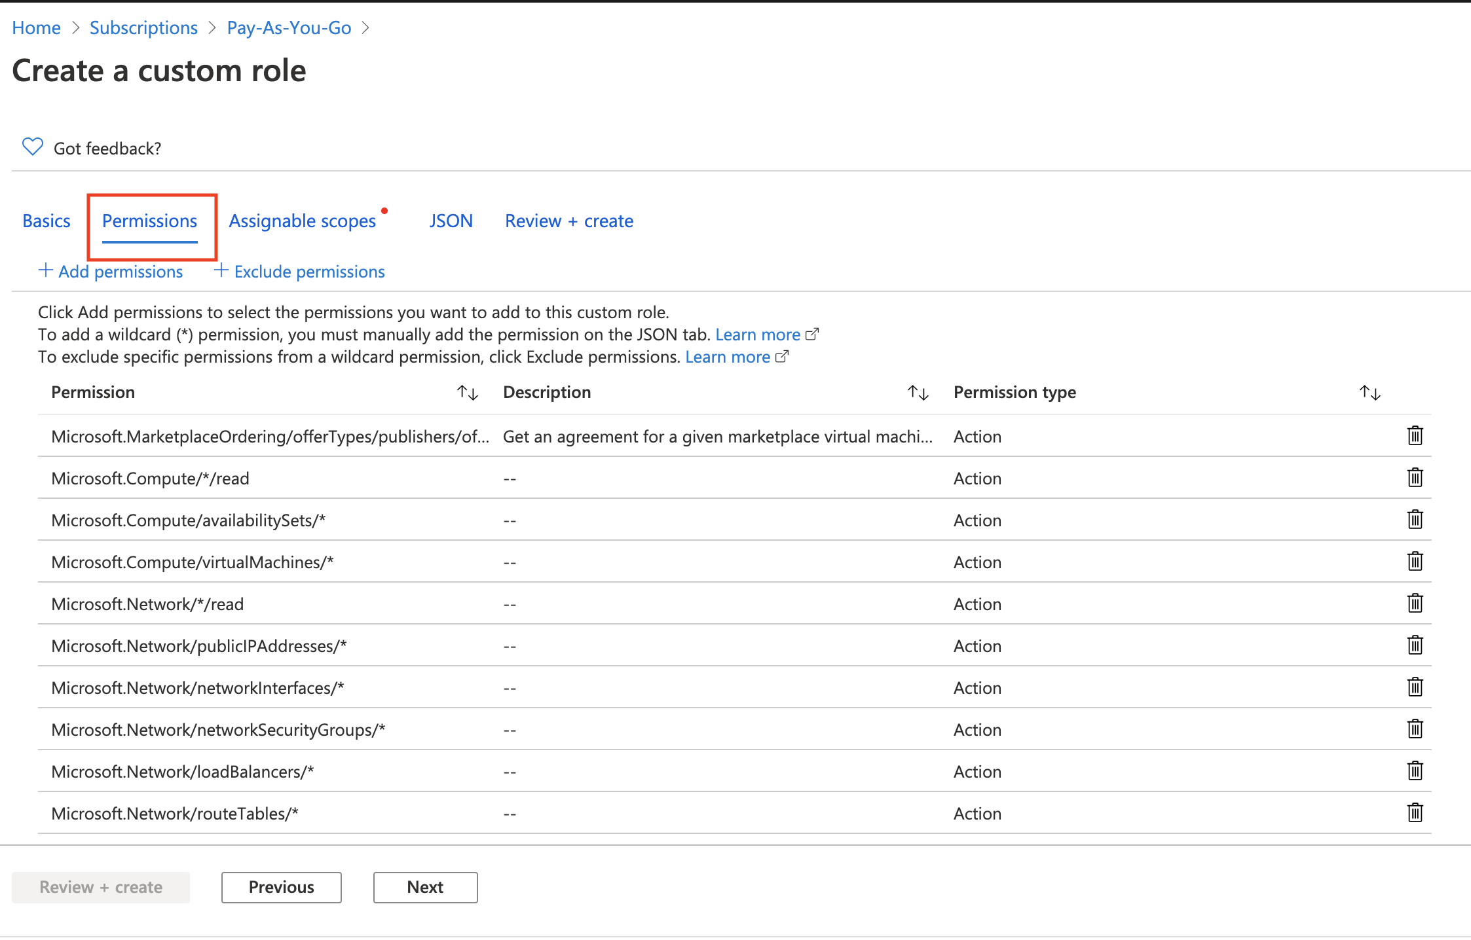Switch to the Assignable scopes tab
1471x940 pixels.
tap(303, 221)
